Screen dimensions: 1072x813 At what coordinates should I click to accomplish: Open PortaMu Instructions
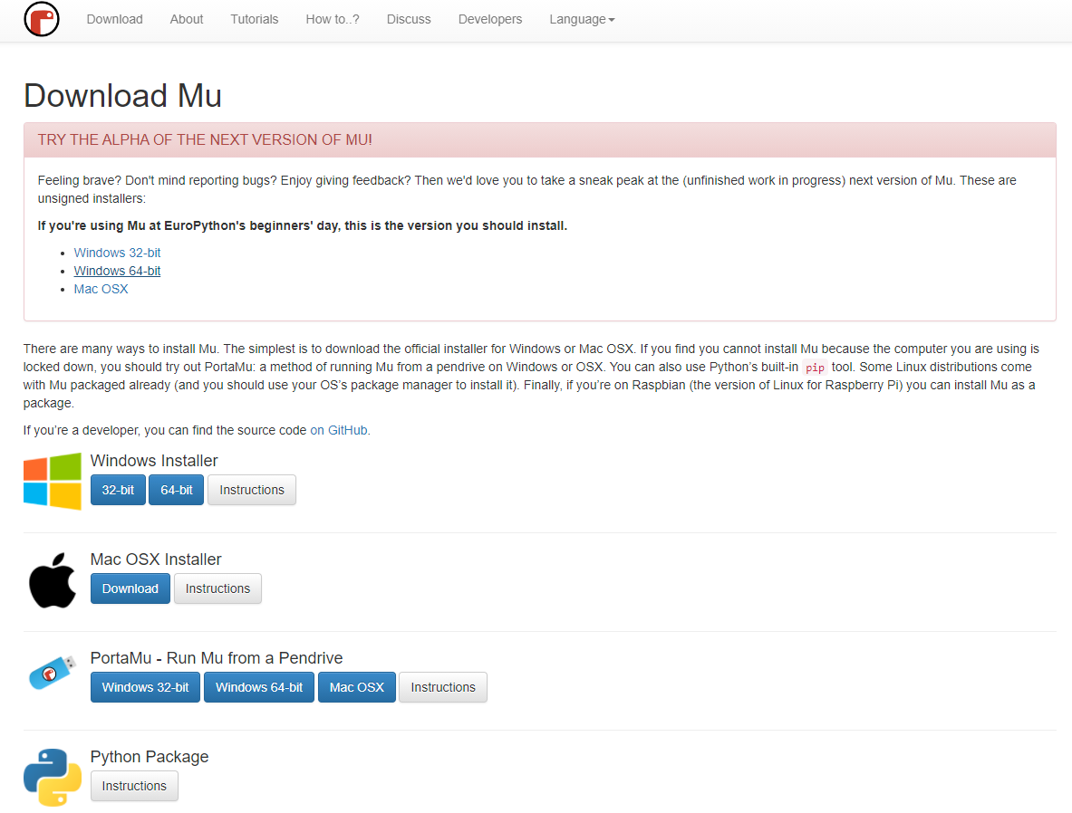pos(443,687)
